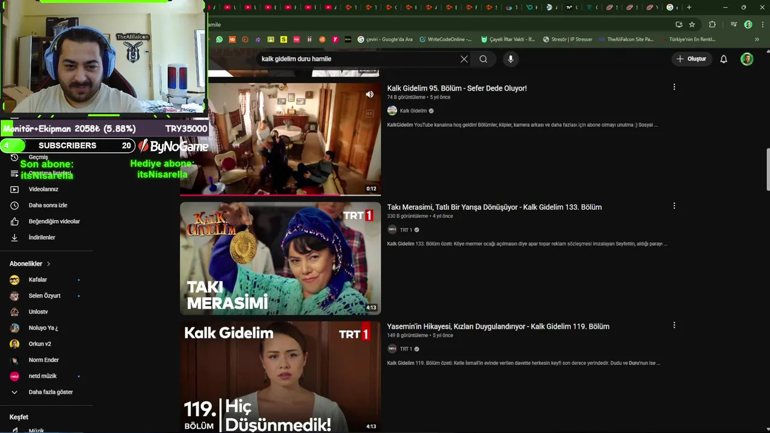Open a new browser tab
This screenshot has width=770, height=433.
(x=689, y=7)
